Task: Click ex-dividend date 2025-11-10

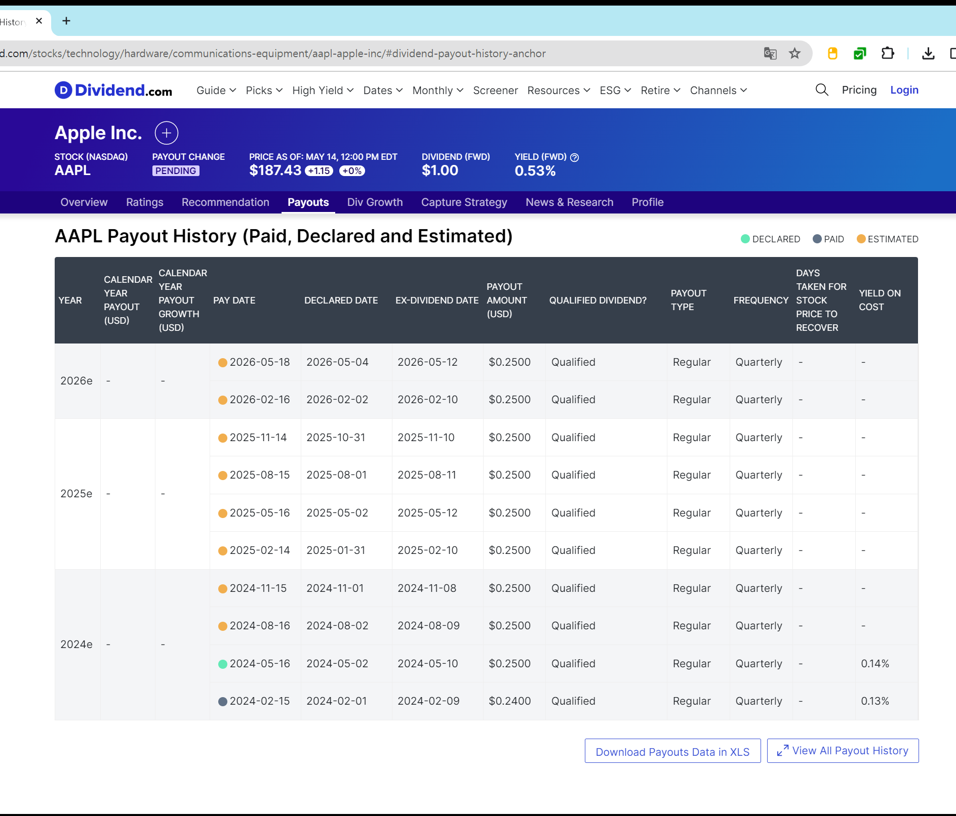Action: coord(426,438)
